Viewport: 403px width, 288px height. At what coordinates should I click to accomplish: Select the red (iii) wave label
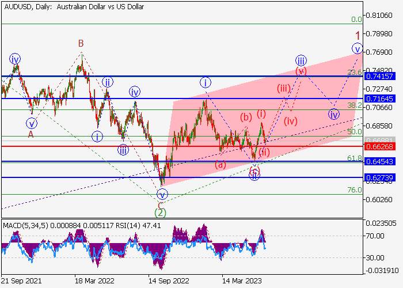click(x=283, y=89)
